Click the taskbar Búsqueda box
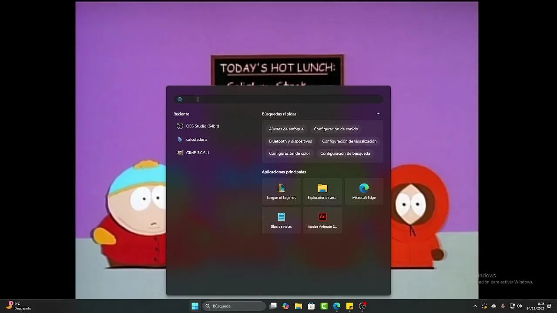 (x=234, y=306)
